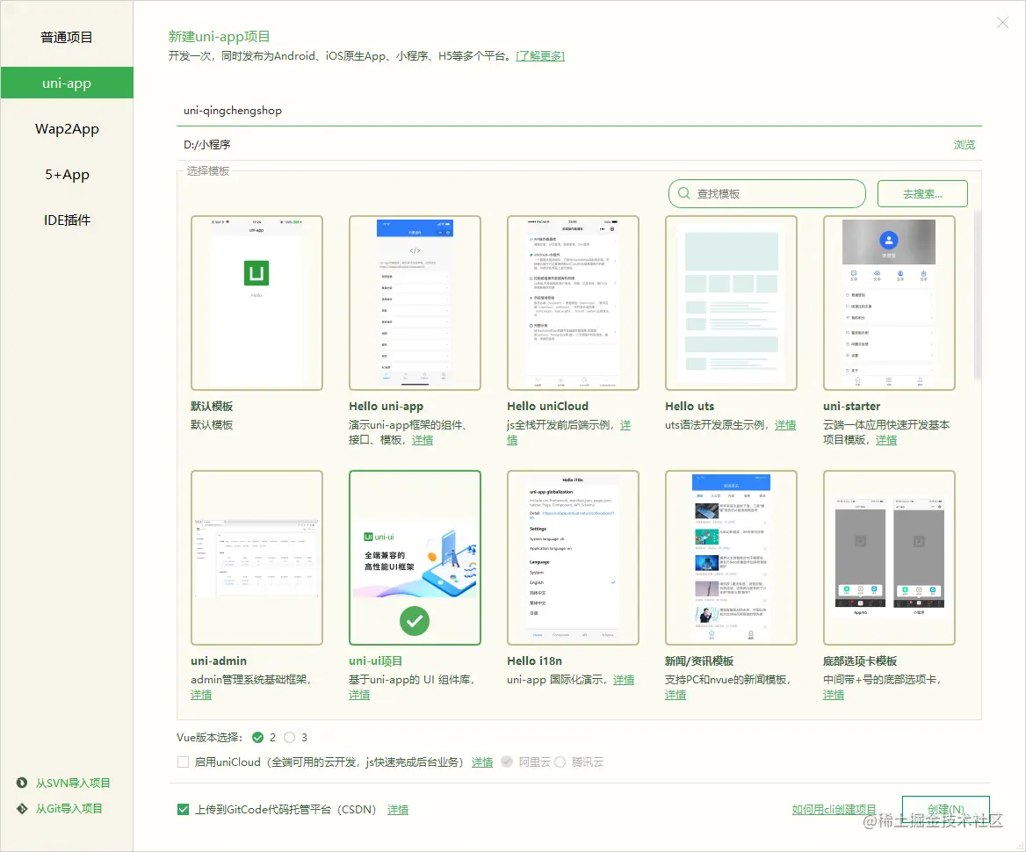
Task: Open 详情 link under 新闻/资讯模板
Action: [x=676, y=694]
